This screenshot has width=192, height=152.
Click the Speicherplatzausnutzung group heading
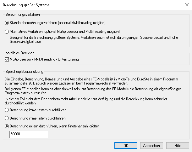pyautogui.click(x=24, y=72)
